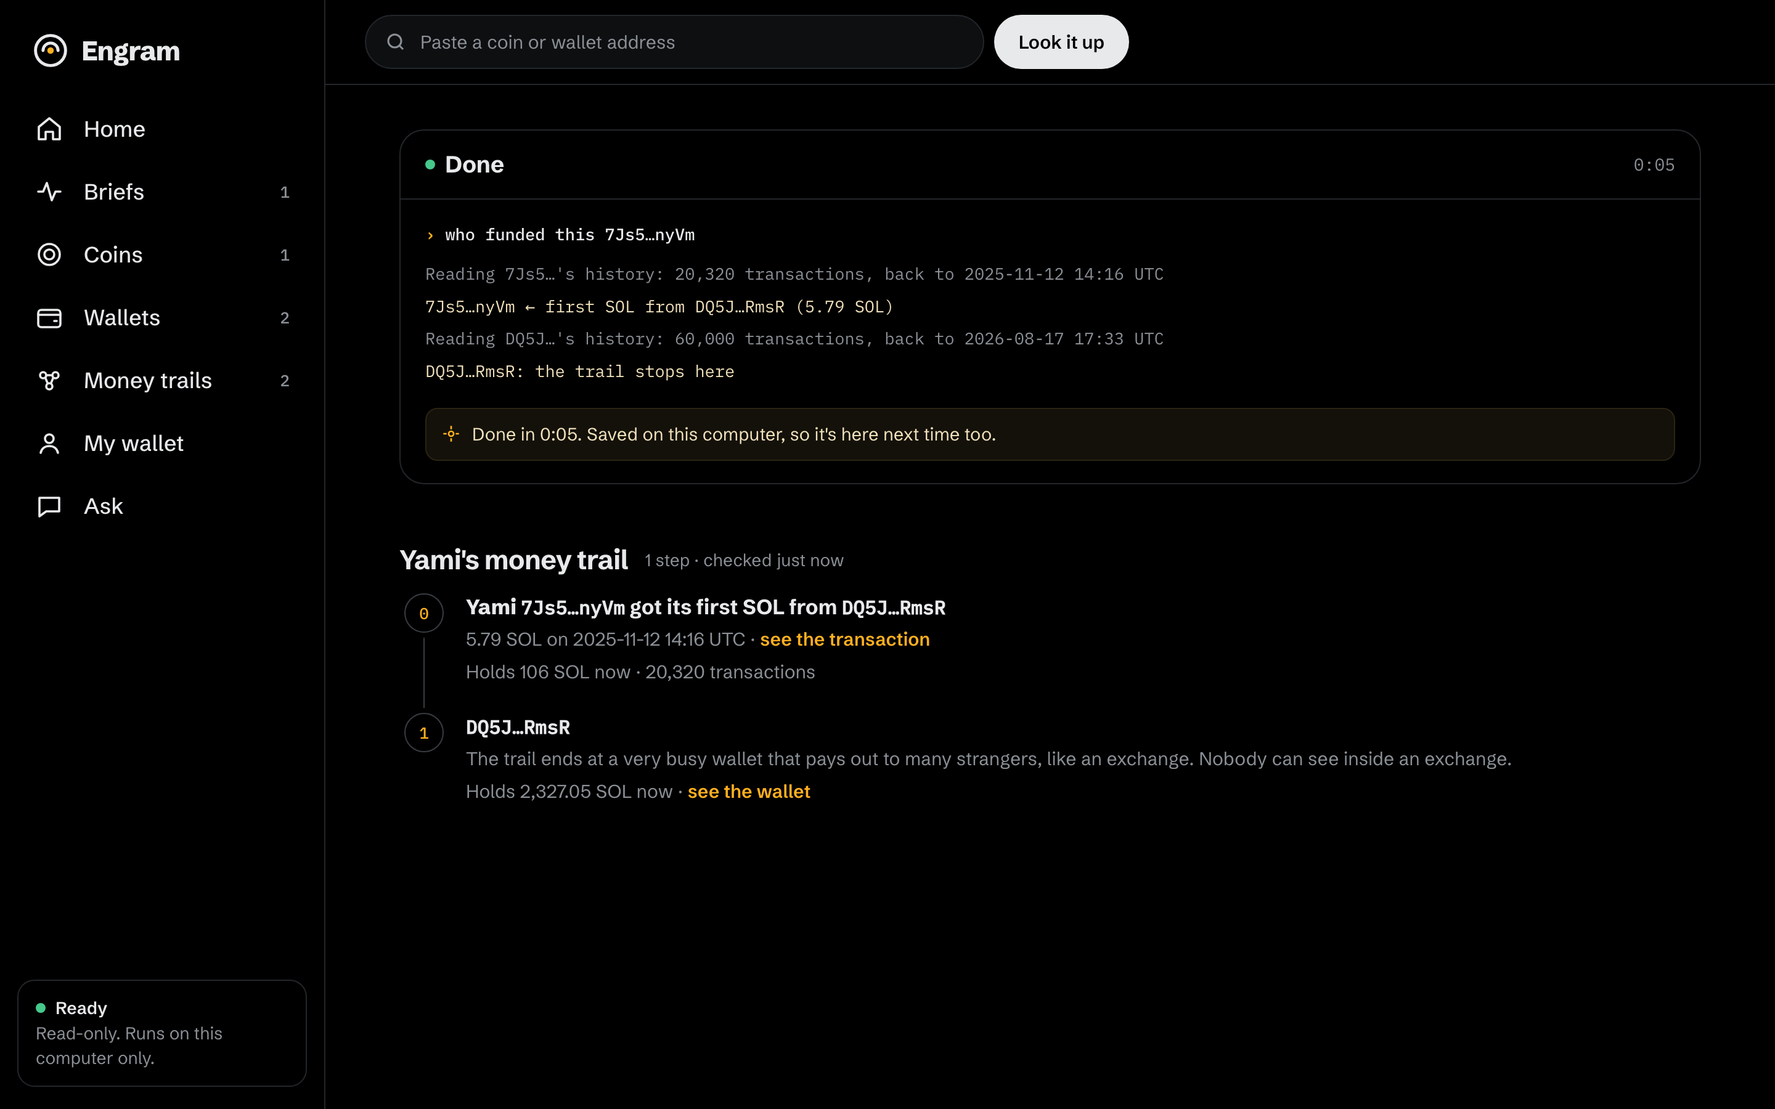
Task: Click the green Done status dot
Action: pos(431,165)
